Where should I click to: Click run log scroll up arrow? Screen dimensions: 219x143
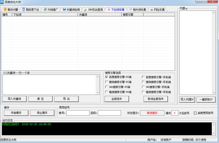pyautogui.click(x=214, y=124)
